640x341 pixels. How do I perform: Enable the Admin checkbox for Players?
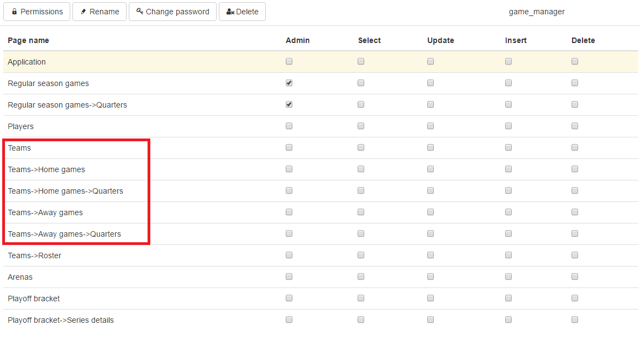(x=288, y=125)
